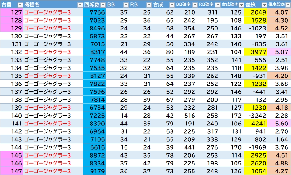Click spin count cell 9179

94,171
